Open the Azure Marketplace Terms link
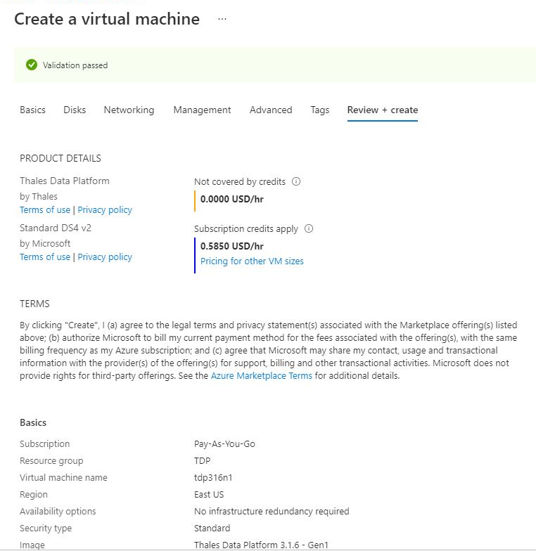 [x=262, y=375]
